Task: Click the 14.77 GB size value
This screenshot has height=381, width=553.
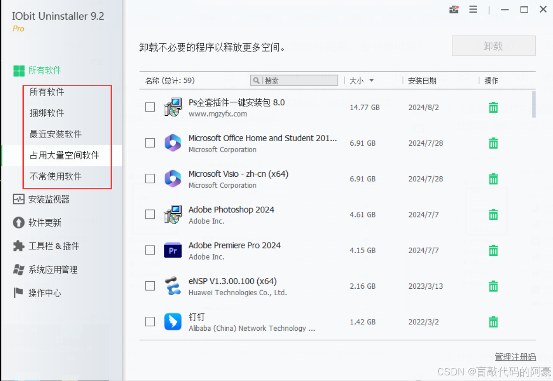Action: (365, 107)
